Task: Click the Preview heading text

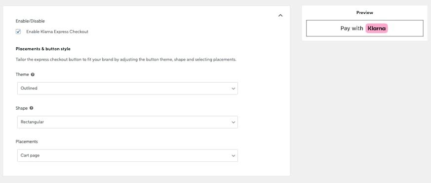Action: [365, 13]
